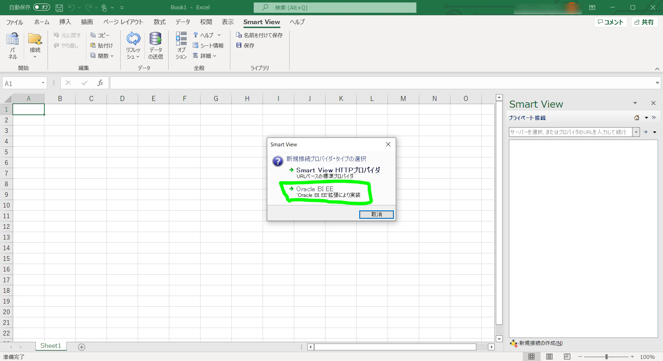
Task: Switch to Page Break Preview
Action: click(x=567, y=357)
